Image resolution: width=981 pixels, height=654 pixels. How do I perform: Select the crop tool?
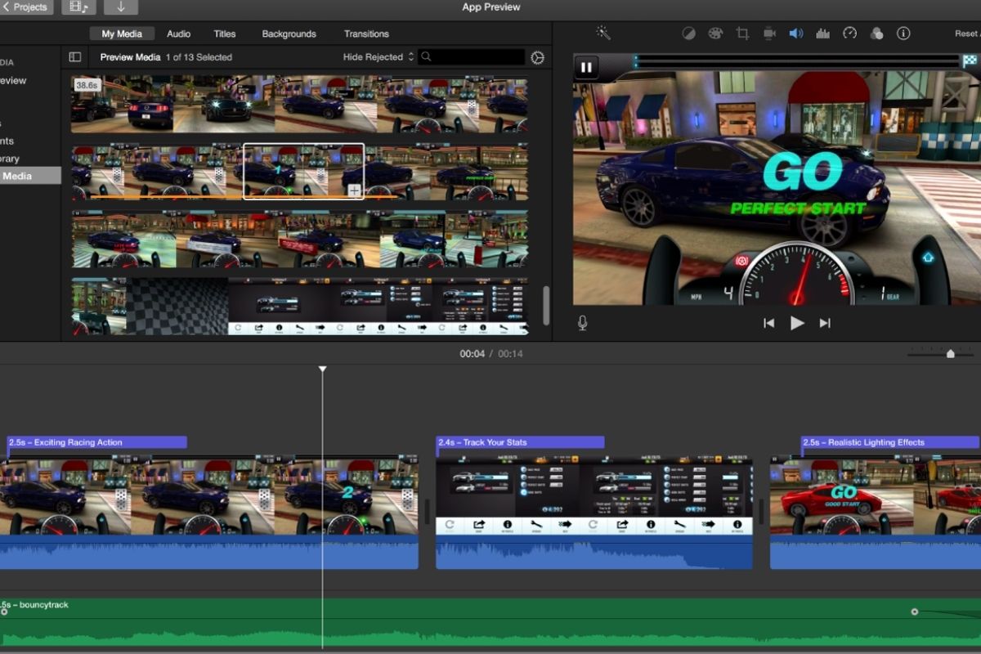pos(742,34)
